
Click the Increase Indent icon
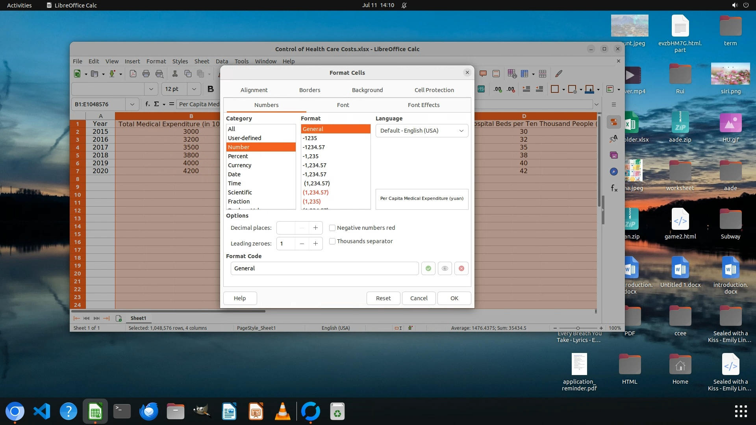(526, 89)
